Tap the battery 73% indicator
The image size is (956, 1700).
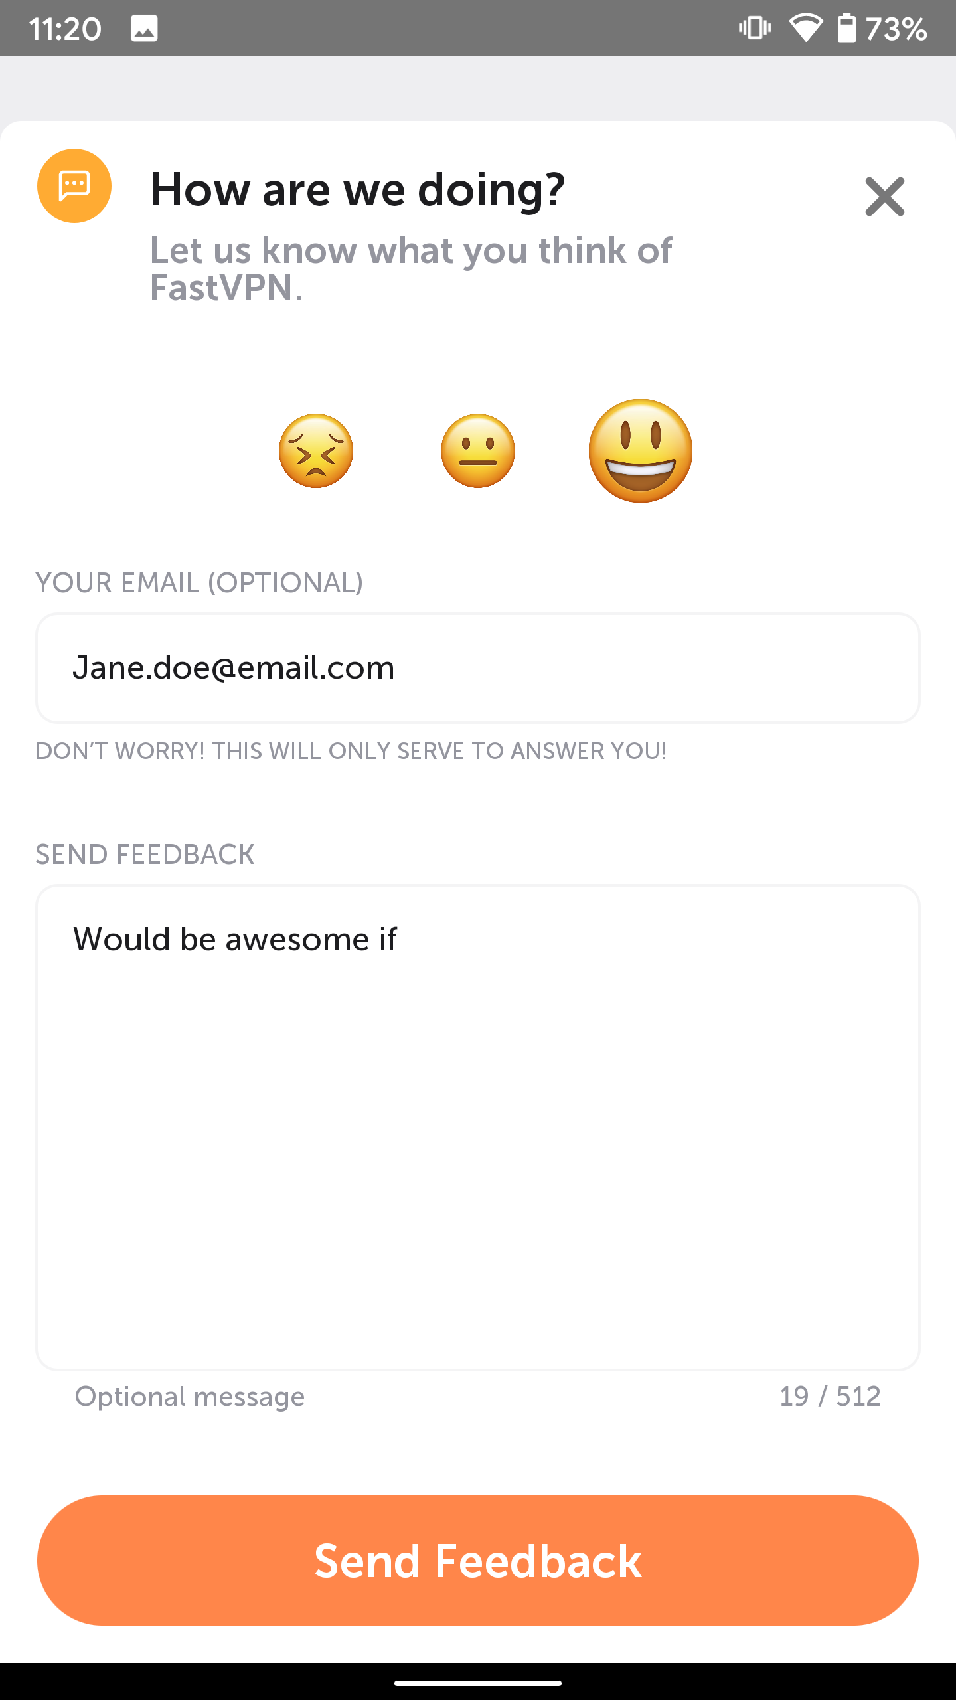[x=882, y=28]
